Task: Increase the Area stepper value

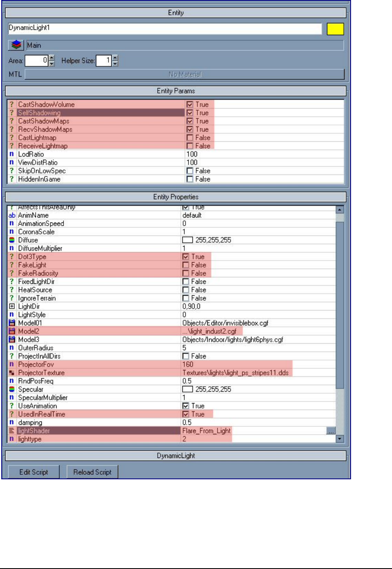Action: pos(52,58)
